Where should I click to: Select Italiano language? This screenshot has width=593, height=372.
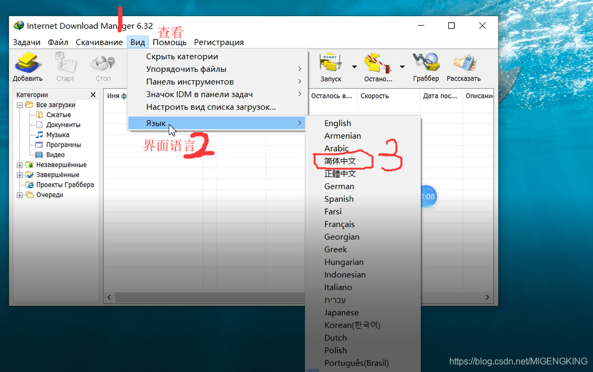click(x=338, y=287)
